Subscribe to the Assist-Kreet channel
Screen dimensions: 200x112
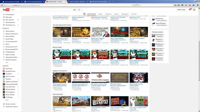click(160, 36)
